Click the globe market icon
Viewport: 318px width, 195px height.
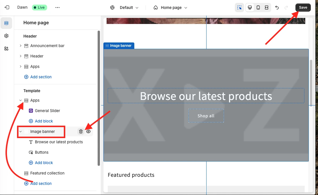(x=112, y=8)
